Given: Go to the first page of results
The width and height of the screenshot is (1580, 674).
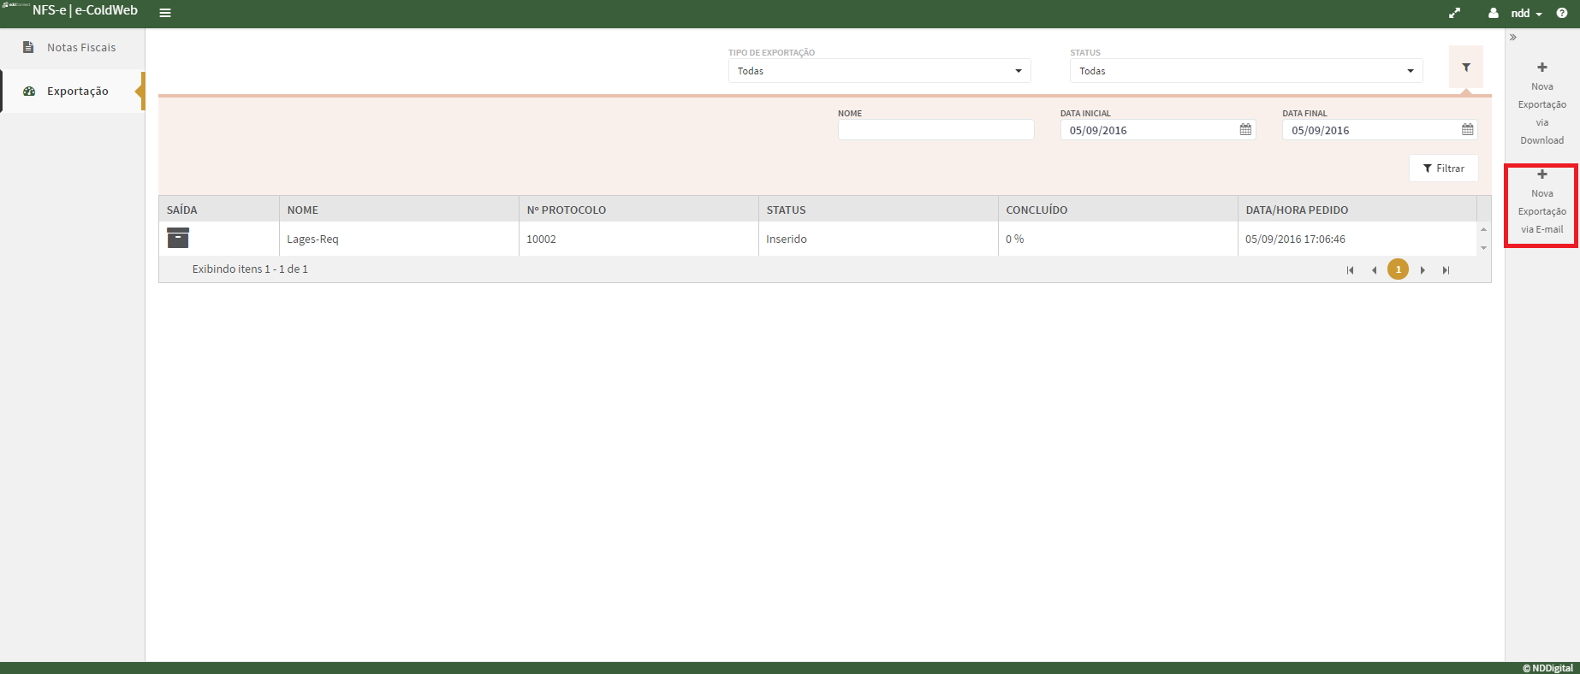Looking at the screenshot, I should (1350, 270).
